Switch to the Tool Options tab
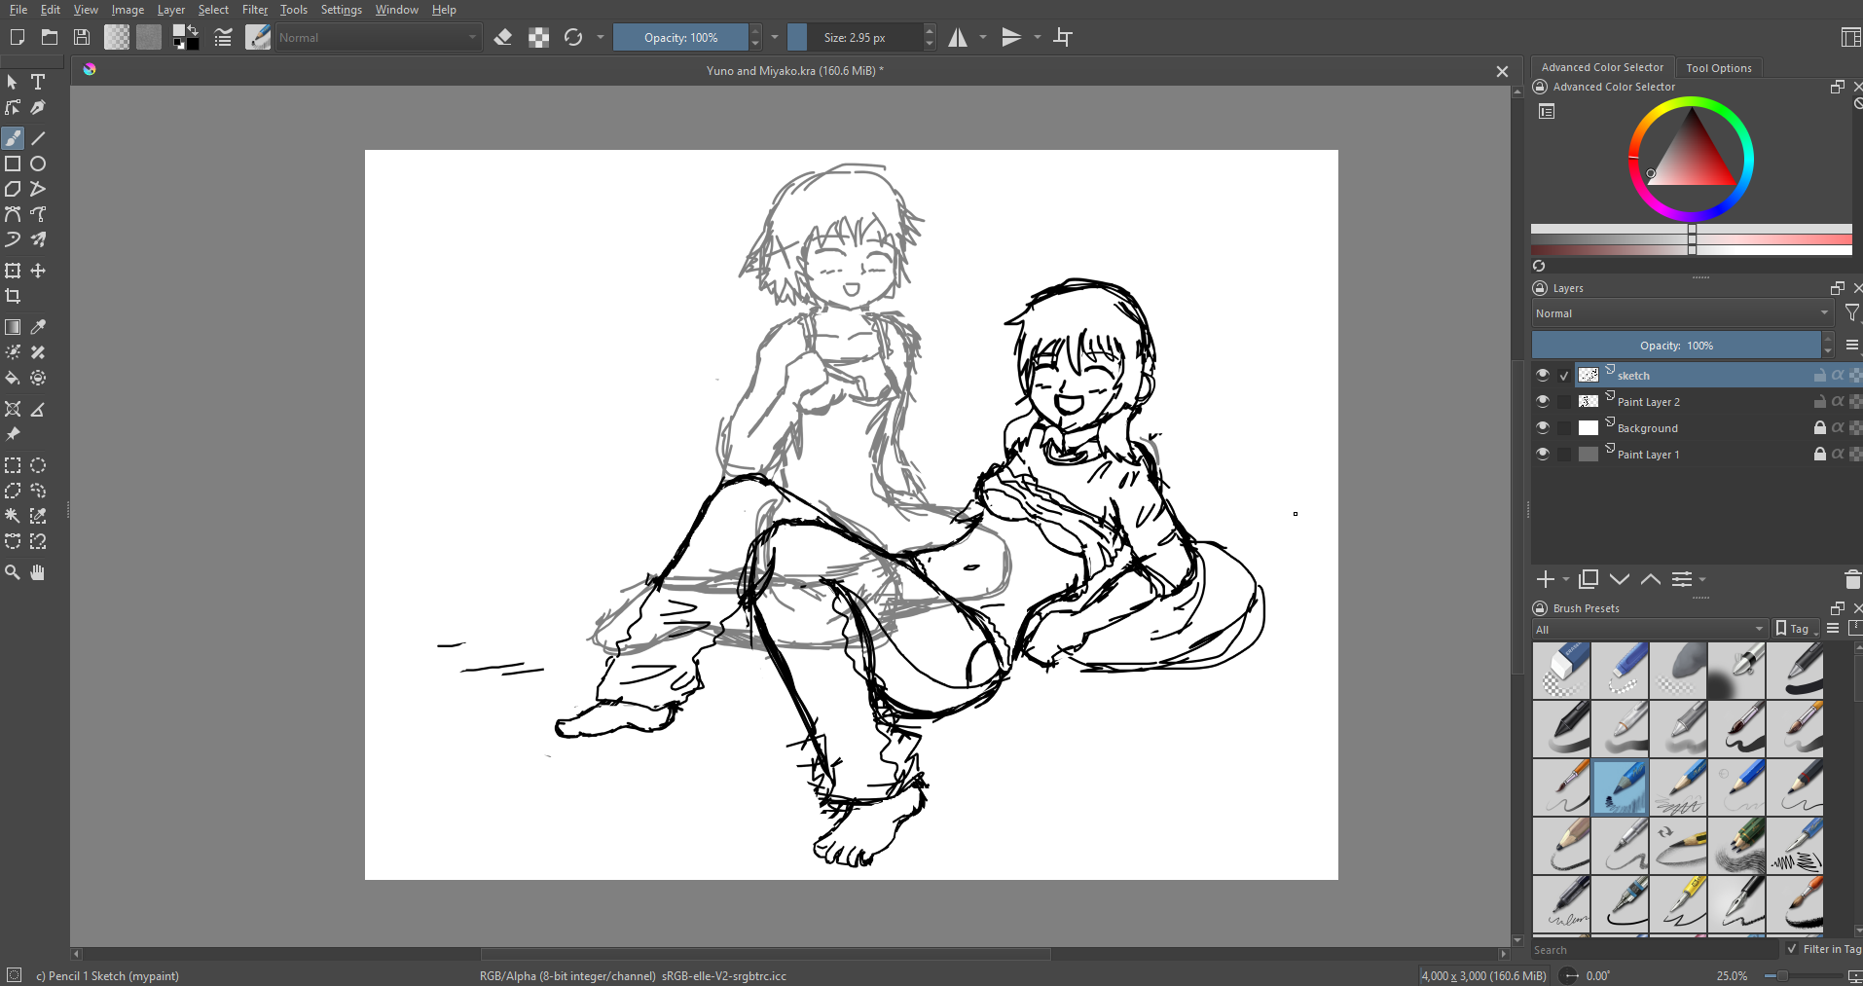Image resolution: width=1863 pixels, height=986 pixels. 1718,68
